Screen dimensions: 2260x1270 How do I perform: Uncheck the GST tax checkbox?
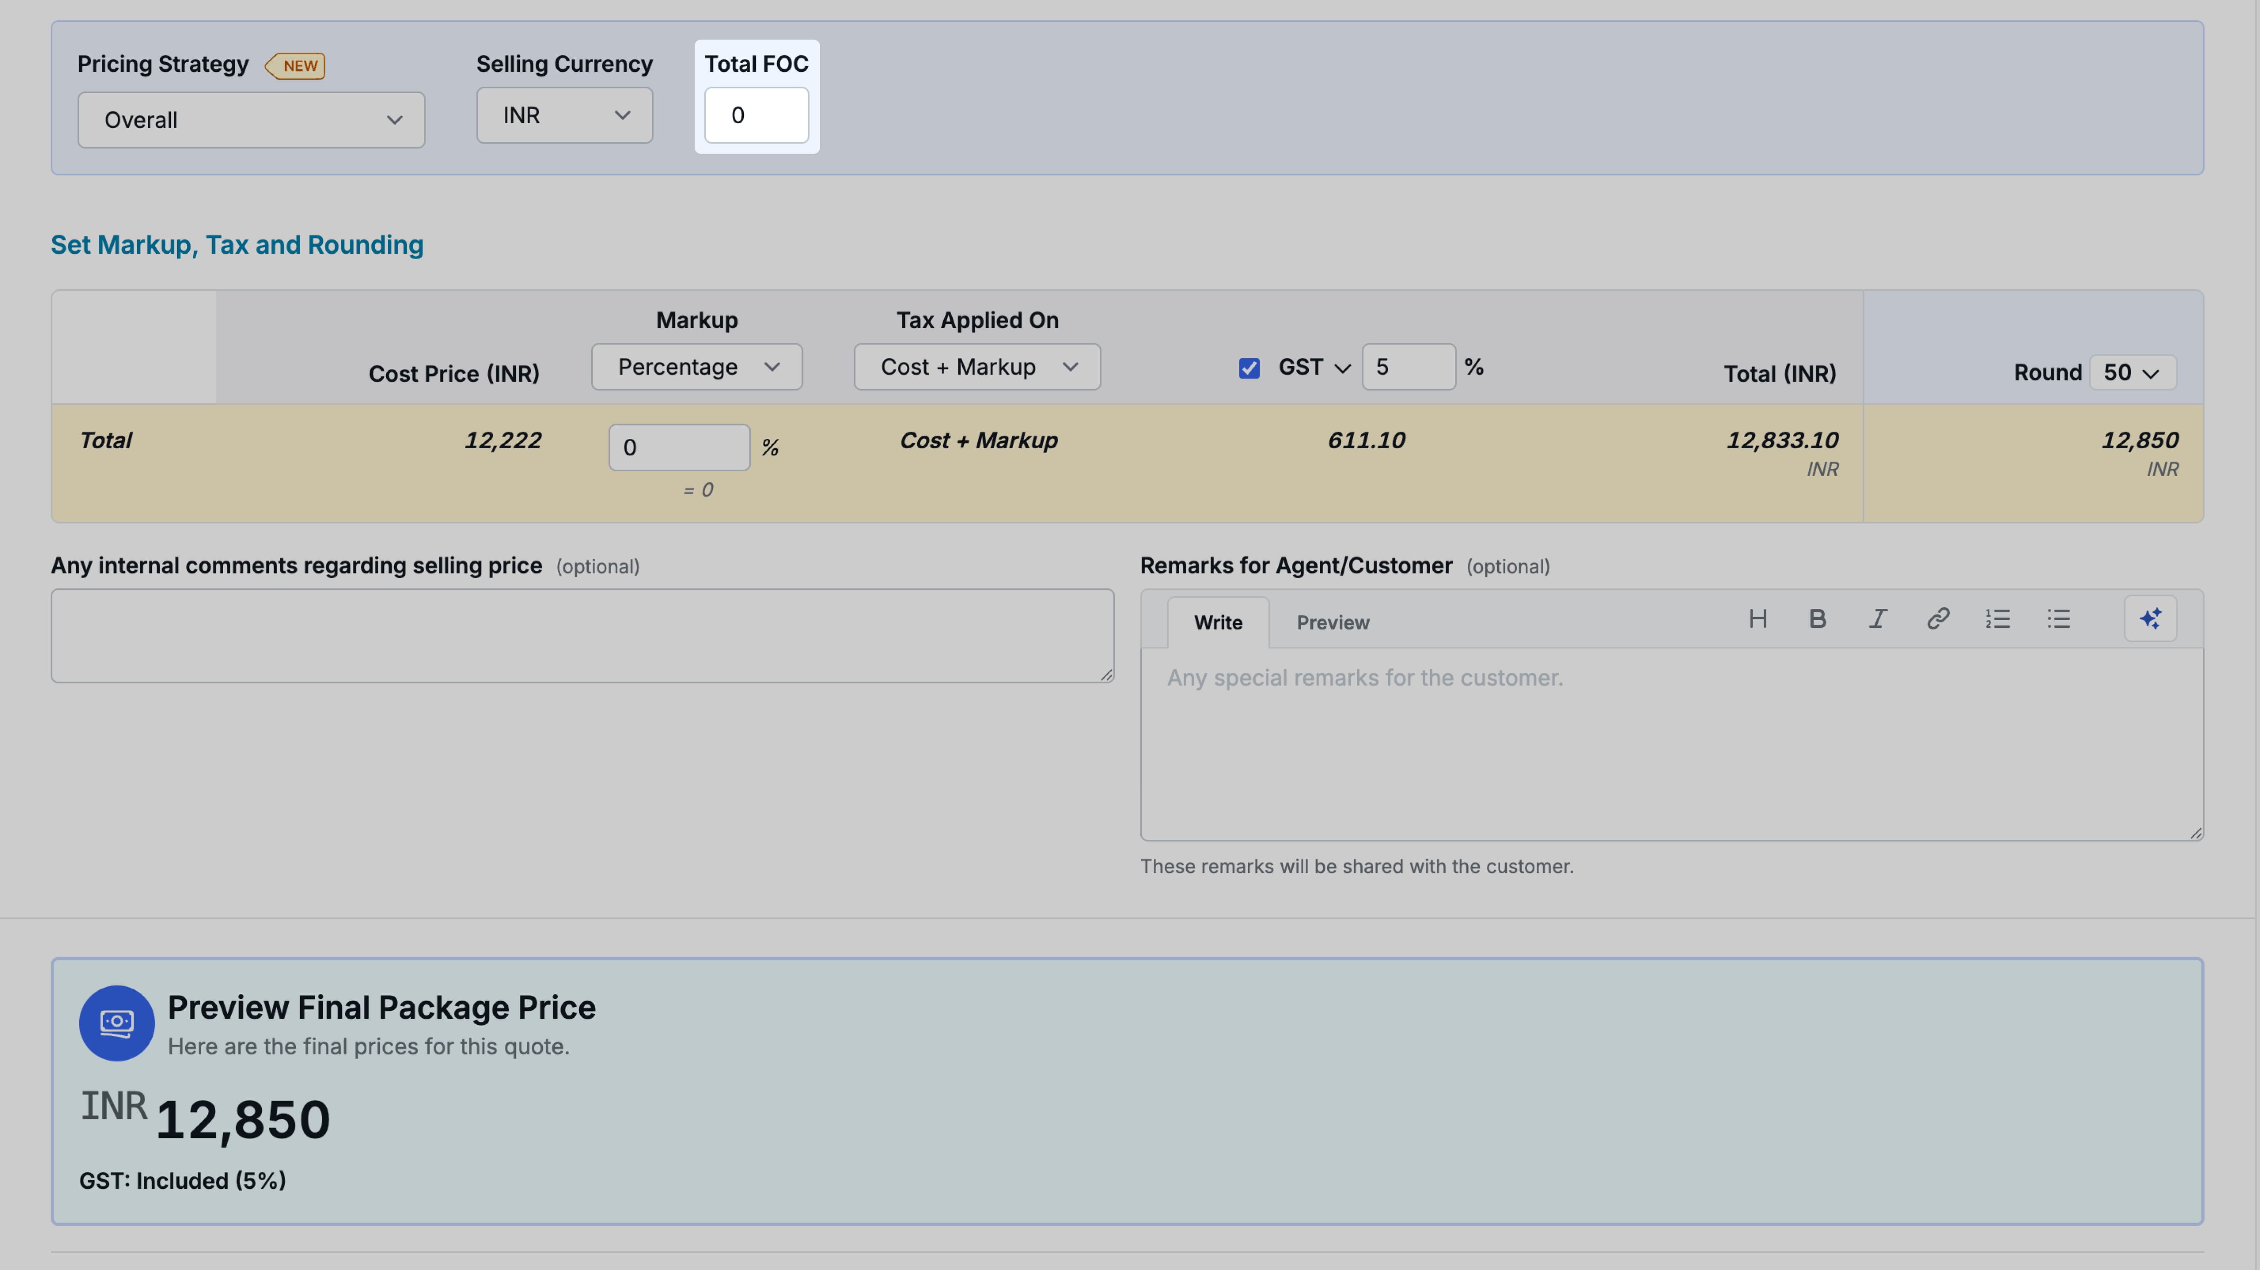tap(1249, 367)
